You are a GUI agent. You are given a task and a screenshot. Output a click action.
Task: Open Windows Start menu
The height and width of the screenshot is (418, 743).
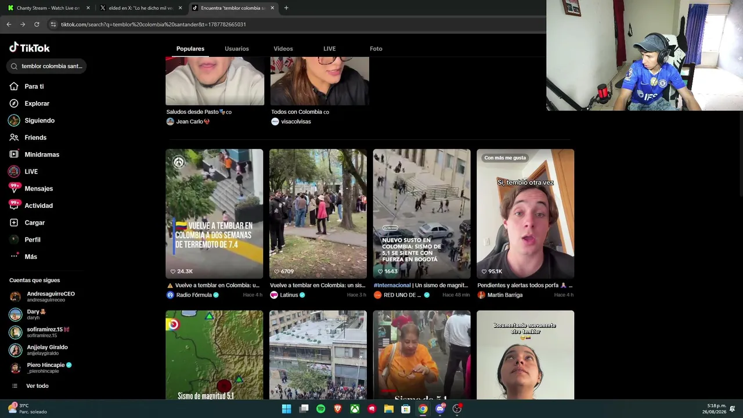tap(286, 409)
